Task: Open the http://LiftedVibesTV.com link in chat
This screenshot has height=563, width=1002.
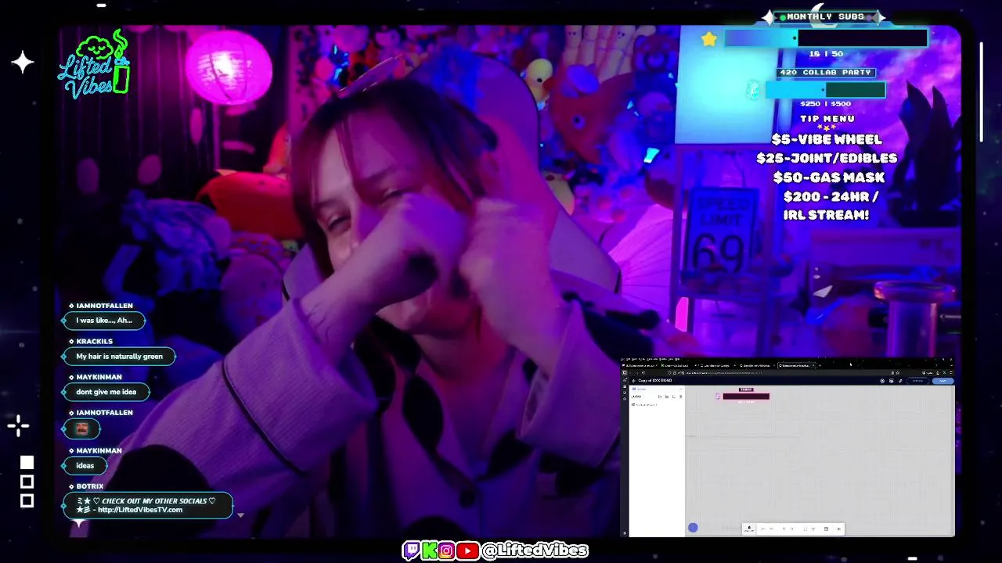Action: (x=140, y=510)
